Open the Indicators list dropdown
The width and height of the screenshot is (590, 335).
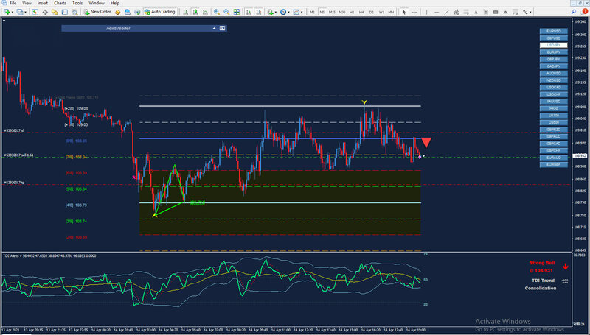tap(271, 12)
